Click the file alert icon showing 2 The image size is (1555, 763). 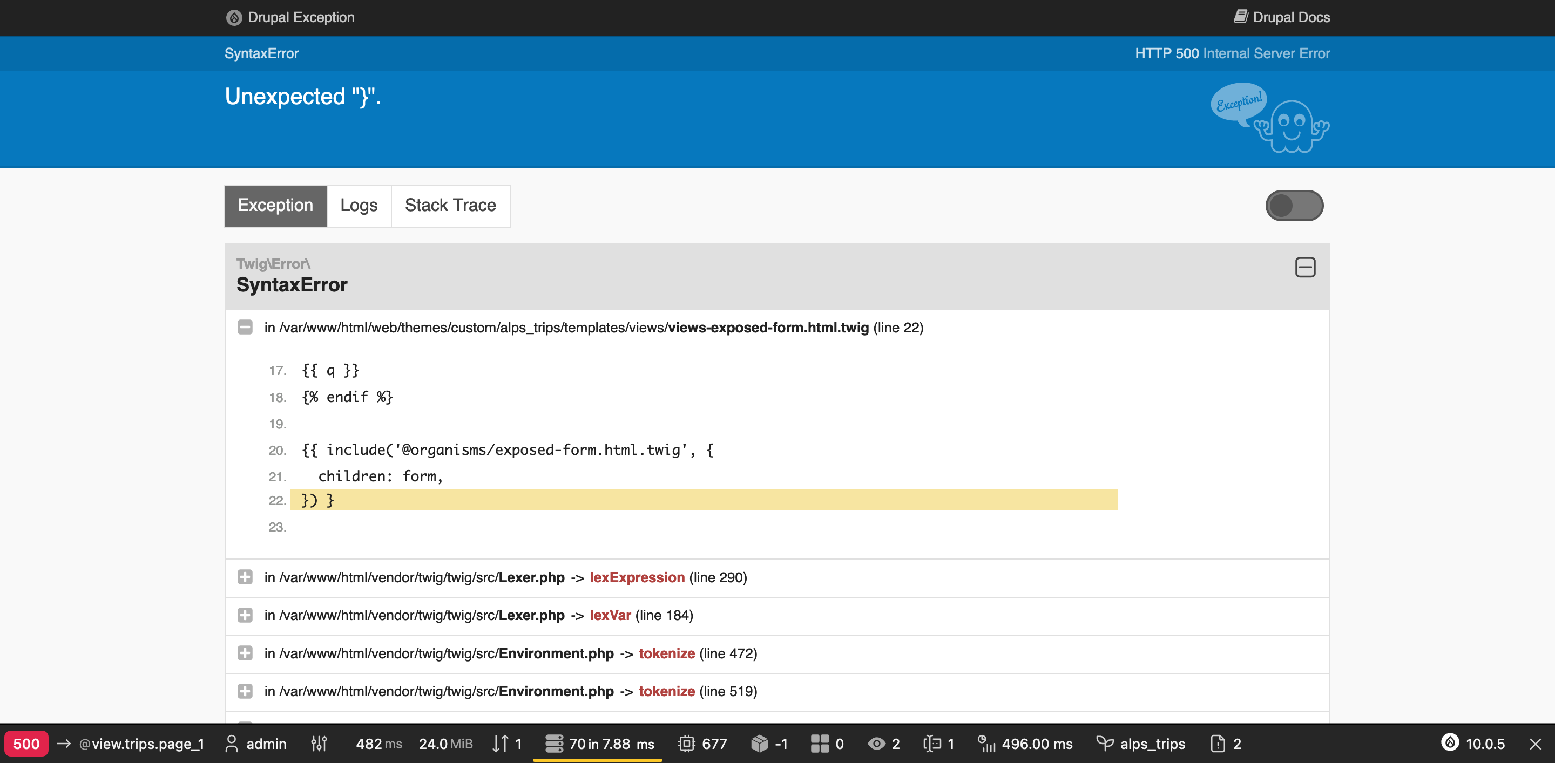tap(1218, 744)
